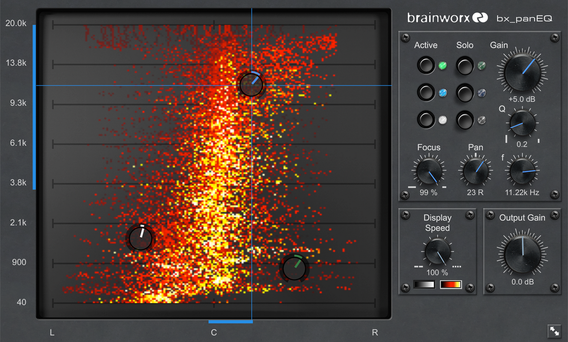
Task: Choose the red-yellow heat display color scheme
Action: point(450,284)
